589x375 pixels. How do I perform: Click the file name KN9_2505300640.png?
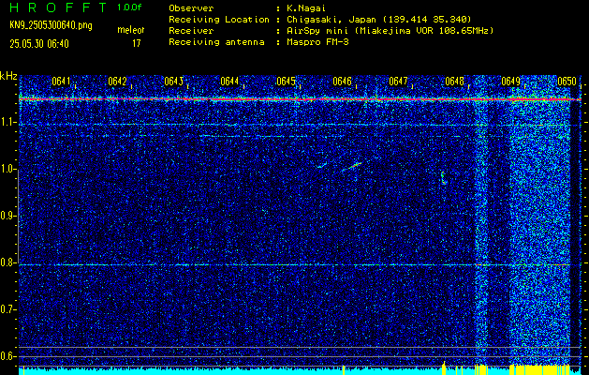point(51,25)
